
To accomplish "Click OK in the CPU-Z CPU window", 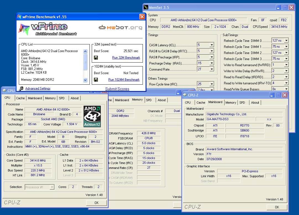I will pos(96,203).
